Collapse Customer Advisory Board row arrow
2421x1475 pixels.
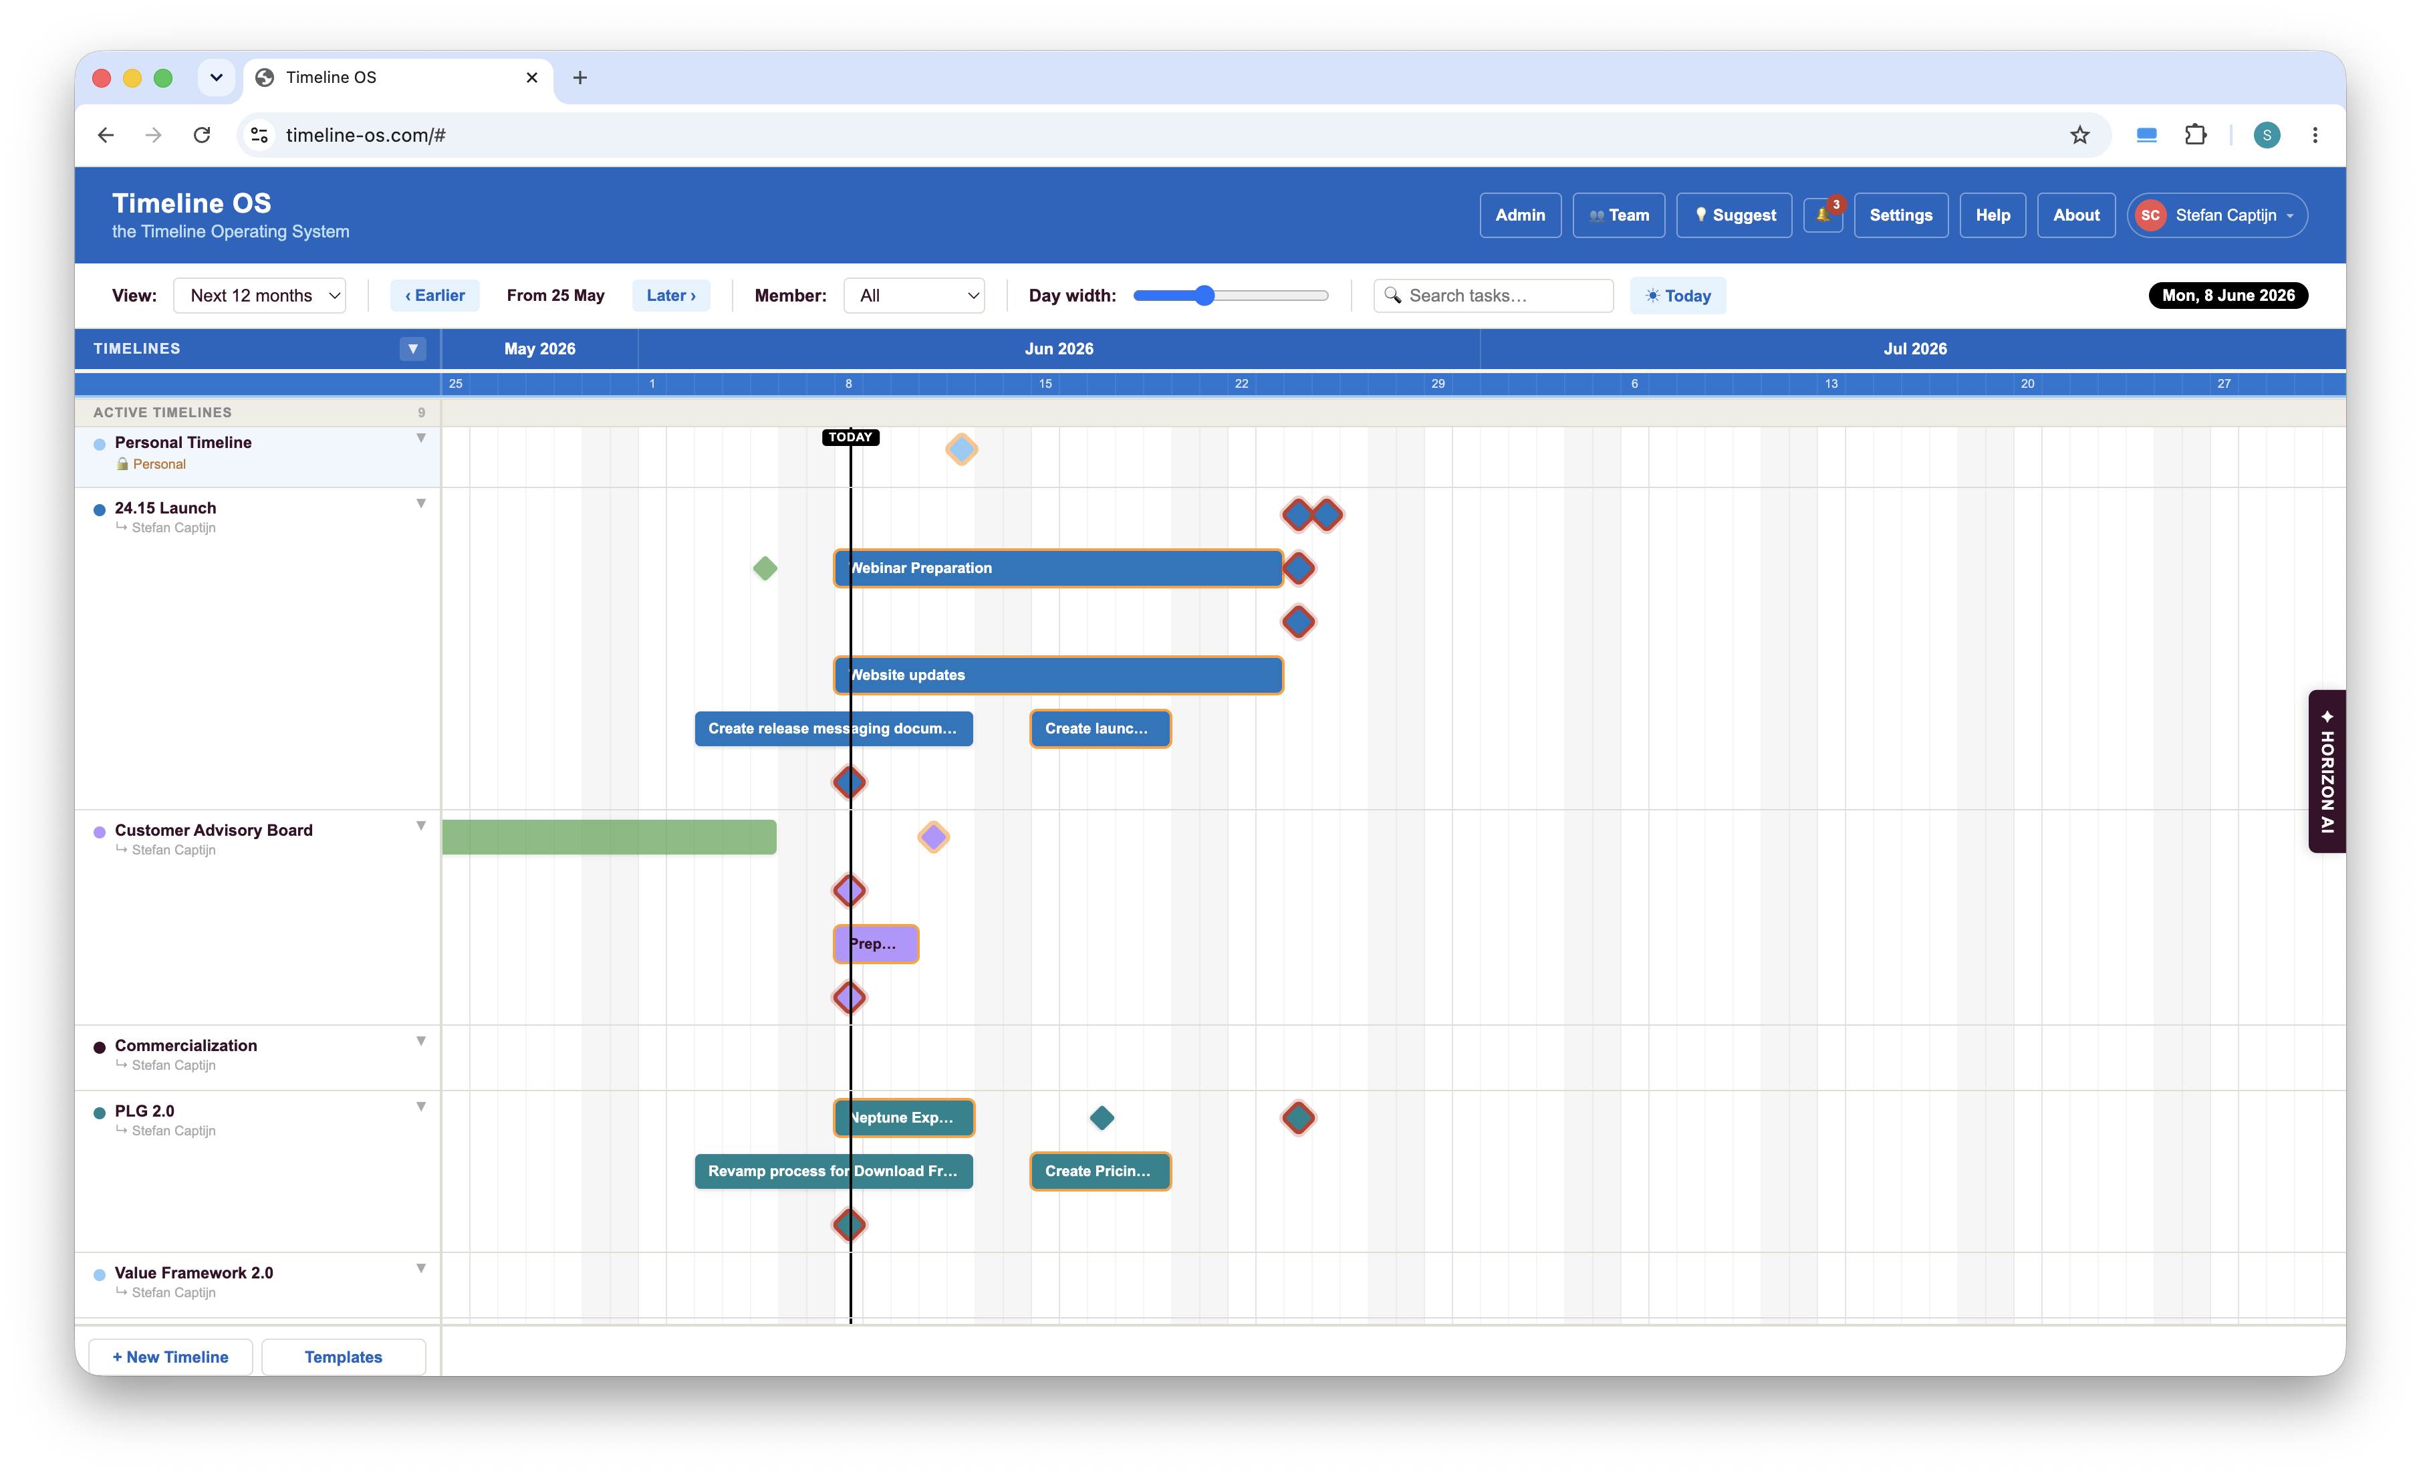[x=420, y=826]
